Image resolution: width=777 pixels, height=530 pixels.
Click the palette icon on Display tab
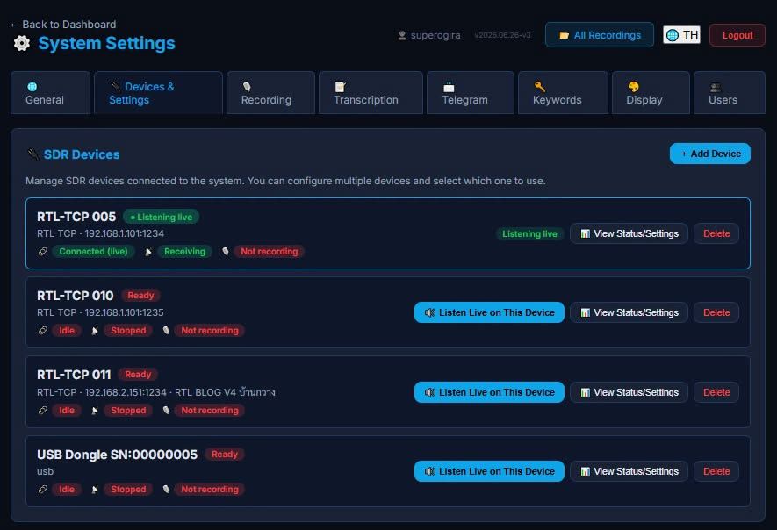coord(633,87)
